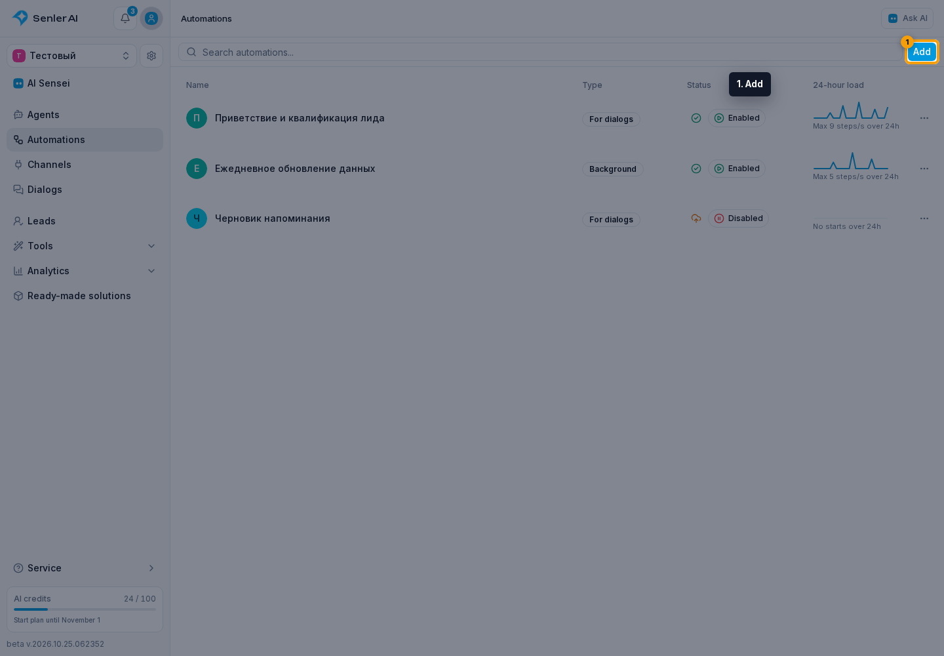Open automation Приветствие и квалификация лида
This screenshot has width=944, height=656.
click(x=300, y=118)
